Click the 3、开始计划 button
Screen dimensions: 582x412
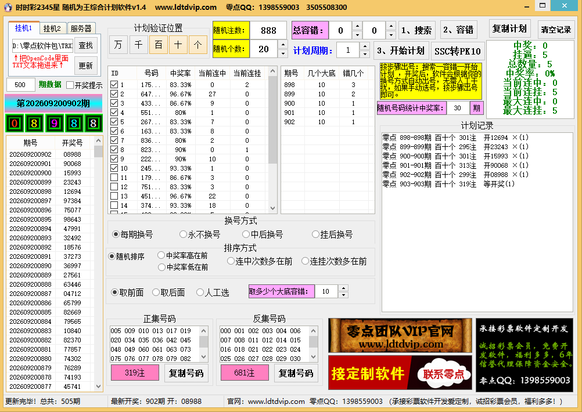click(401, 50)
